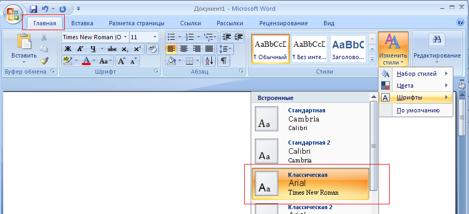Viewport: 469px width, 214px height.
Task: Toggle Superscript (x²) formatting
Action: (x=137, y=49)
